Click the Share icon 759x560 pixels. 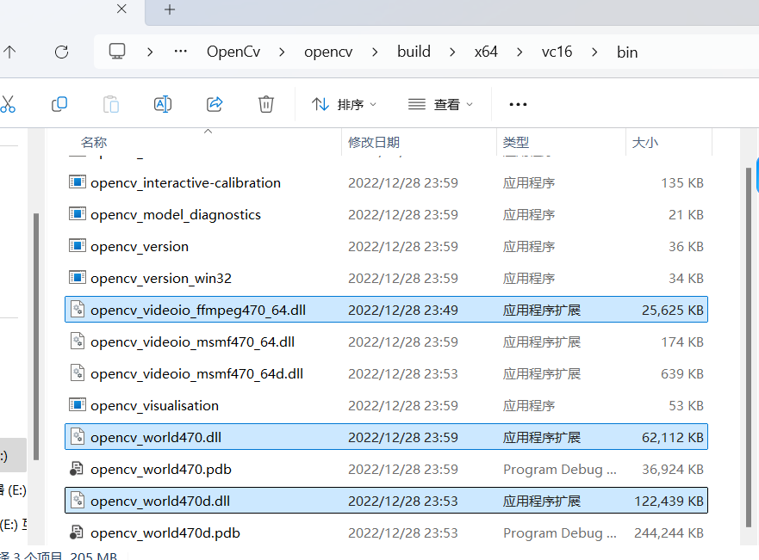[x=215, y=104]
